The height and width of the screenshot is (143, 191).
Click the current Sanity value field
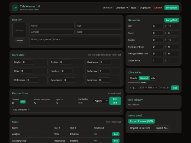tap(158, 40)
